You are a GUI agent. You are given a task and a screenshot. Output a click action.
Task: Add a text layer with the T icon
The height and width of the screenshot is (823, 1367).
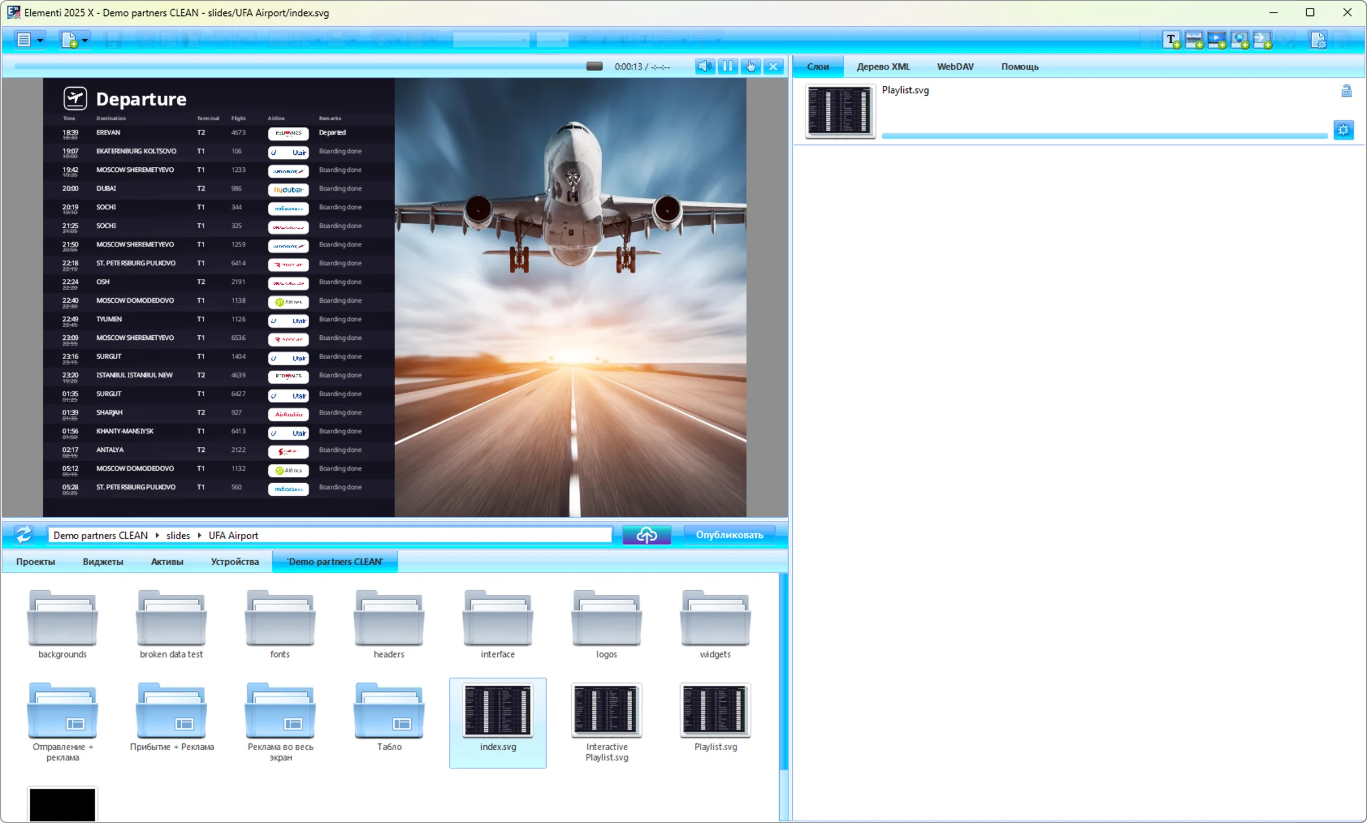coord(1172,40)
